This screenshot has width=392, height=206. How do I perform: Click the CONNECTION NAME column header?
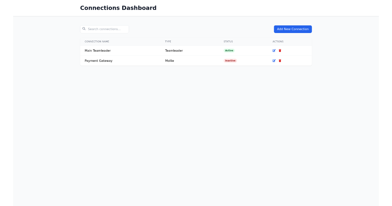[97, 42]
